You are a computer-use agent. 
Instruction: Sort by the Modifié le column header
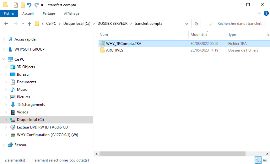pos(199,35)
